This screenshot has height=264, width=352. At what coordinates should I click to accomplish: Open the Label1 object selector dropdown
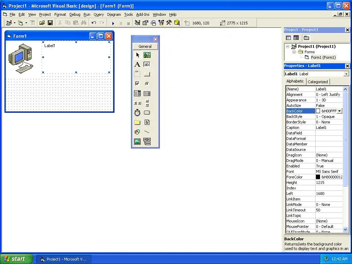click(346, 74)
